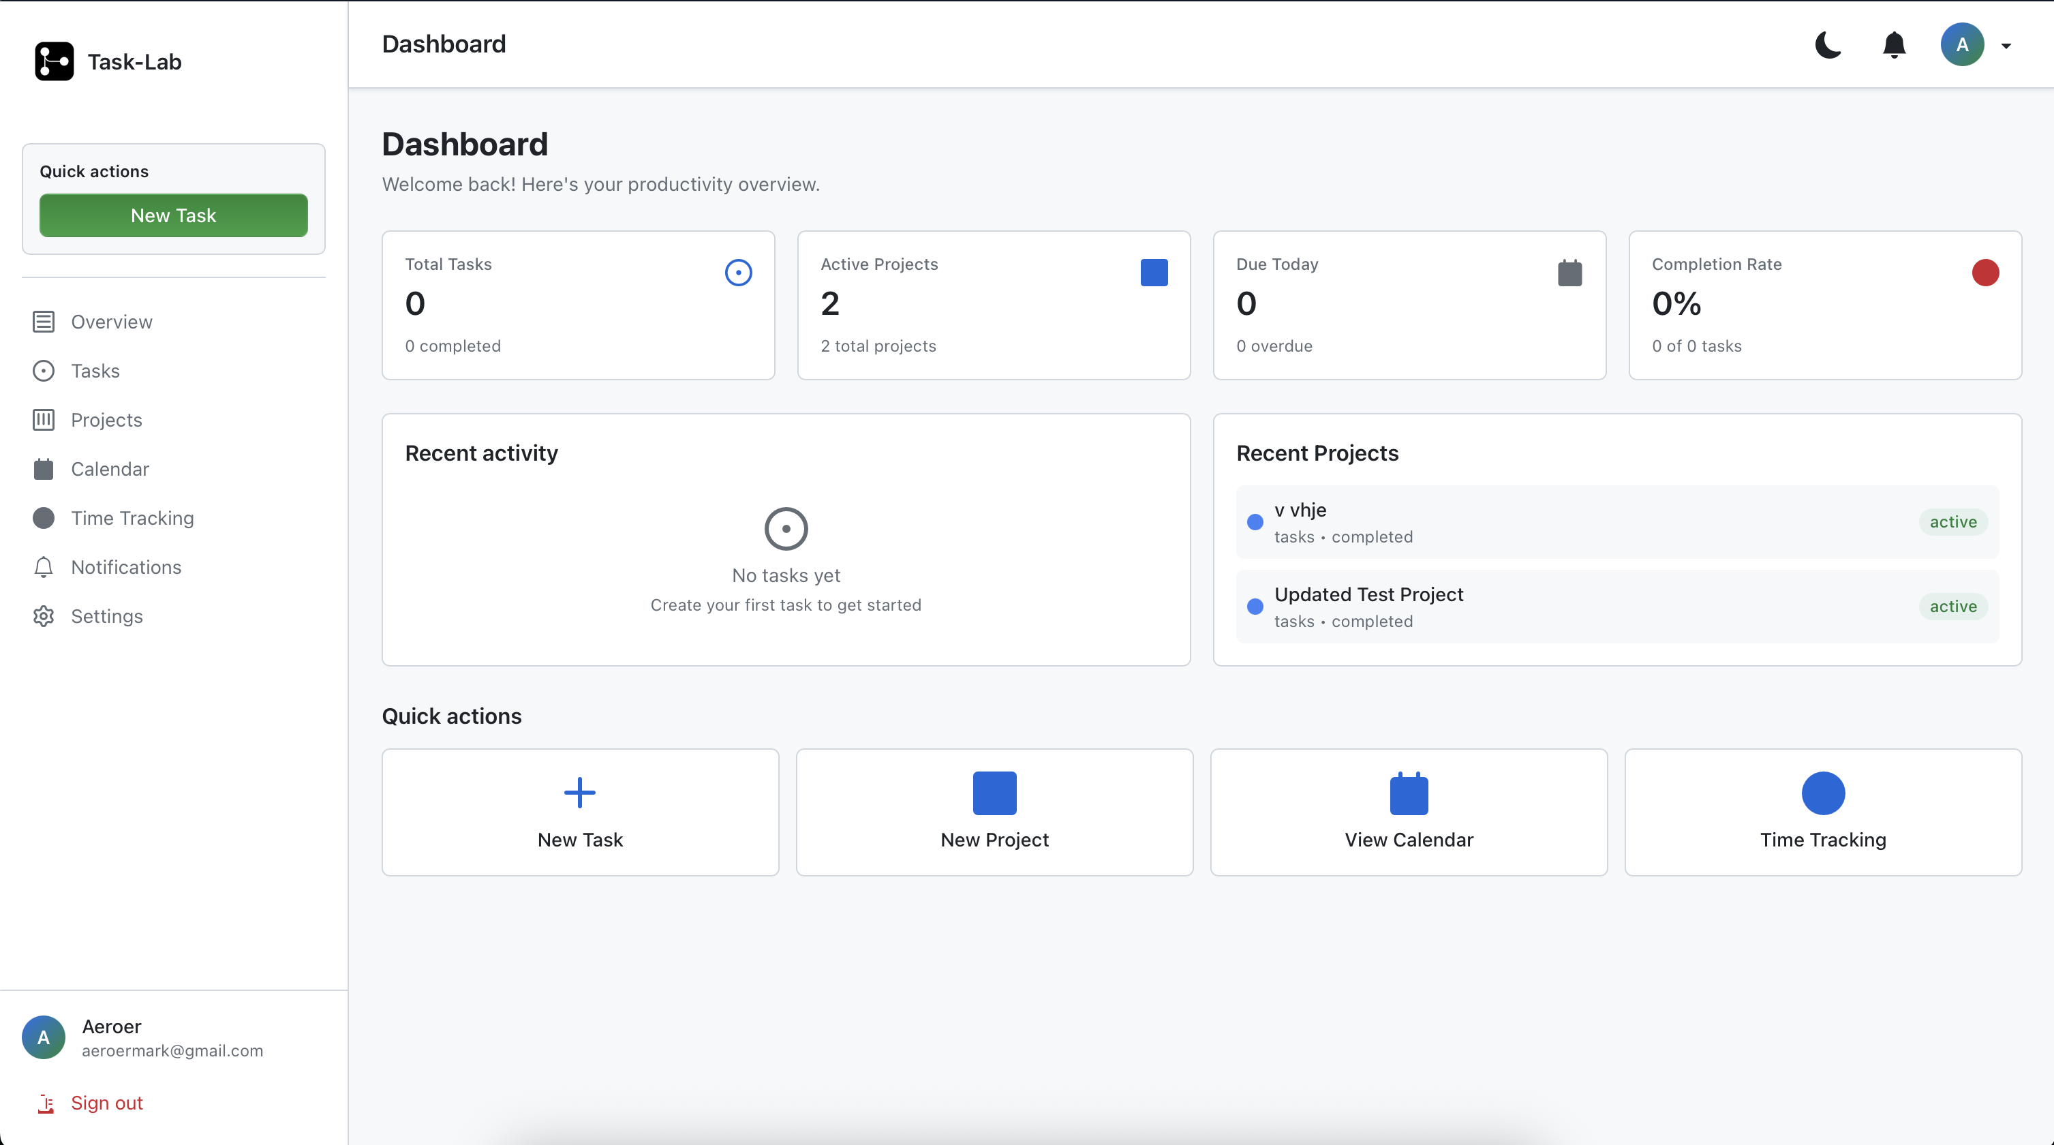Open the Time Tracking icon in the sidebar
2054x1145 pixels.
point(44,517)
